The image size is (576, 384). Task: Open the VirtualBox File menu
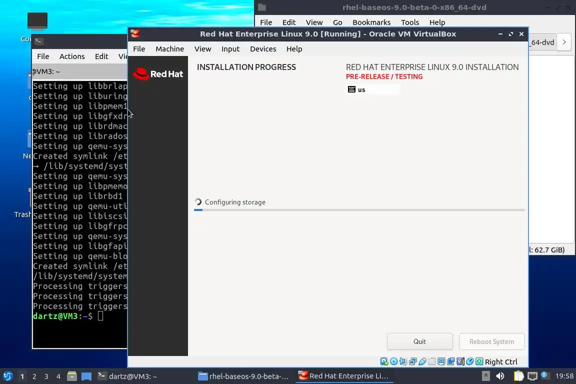click(139, 49)
